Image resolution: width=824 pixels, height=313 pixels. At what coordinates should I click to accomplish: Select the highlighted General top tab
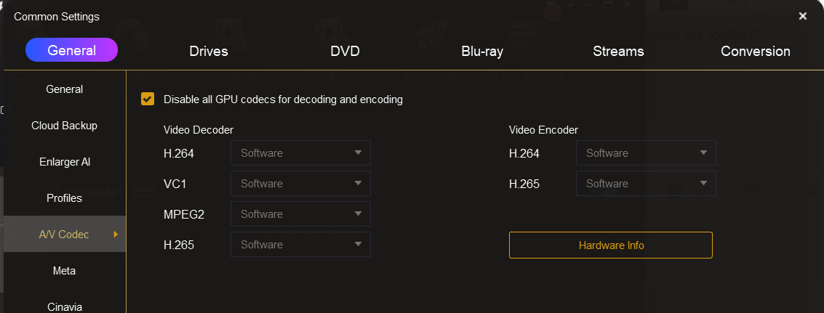pos(71,50)
